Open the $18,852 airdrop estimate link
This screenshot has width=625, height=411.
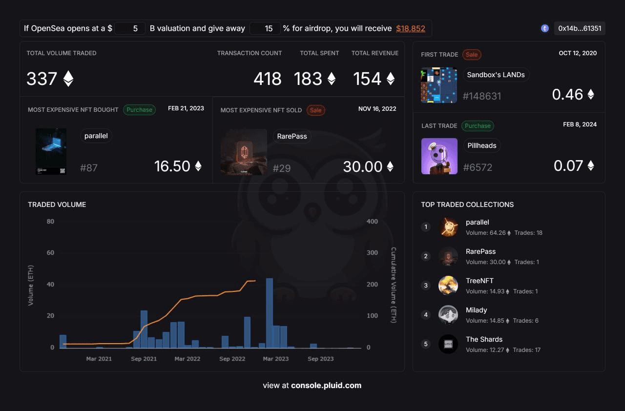click(x=411, y=28)
